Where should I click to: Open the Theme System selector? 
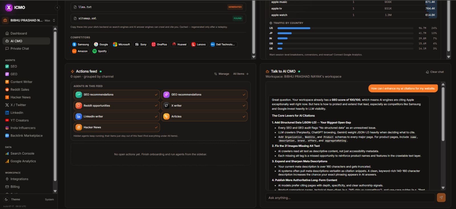[x=49, y=199]
